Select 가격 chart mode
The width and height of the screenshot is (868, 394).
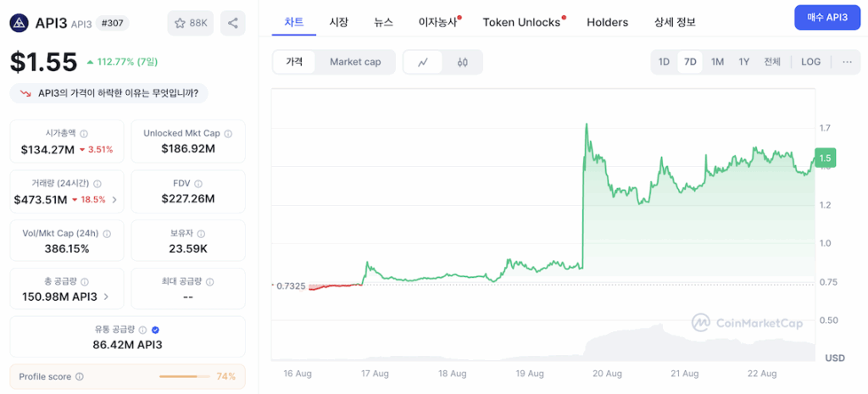tap(294, 62)
